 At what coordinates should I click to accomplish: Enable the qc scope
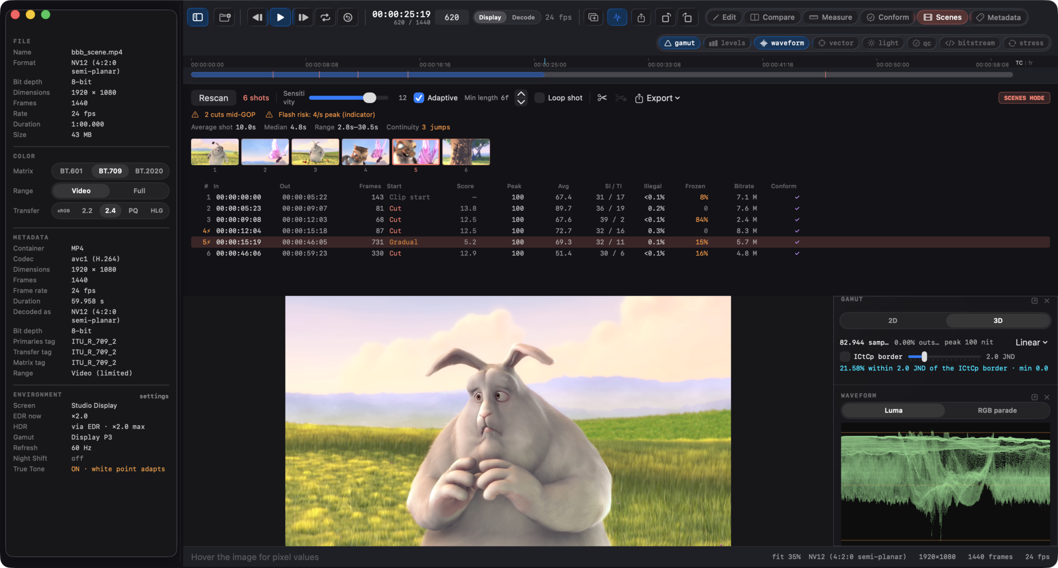coord(921,43)
